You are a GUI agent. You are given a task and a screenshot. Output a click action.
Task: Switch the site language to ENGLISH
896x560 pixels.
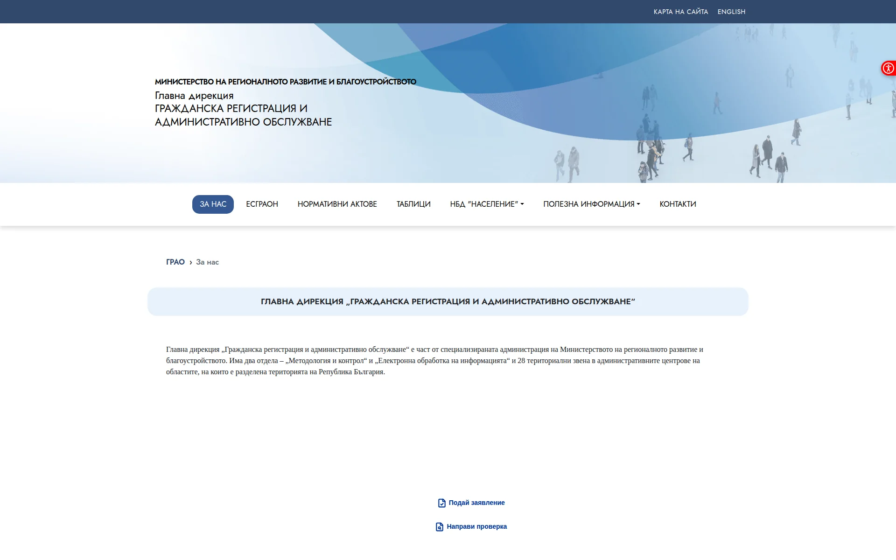(731, 12)
